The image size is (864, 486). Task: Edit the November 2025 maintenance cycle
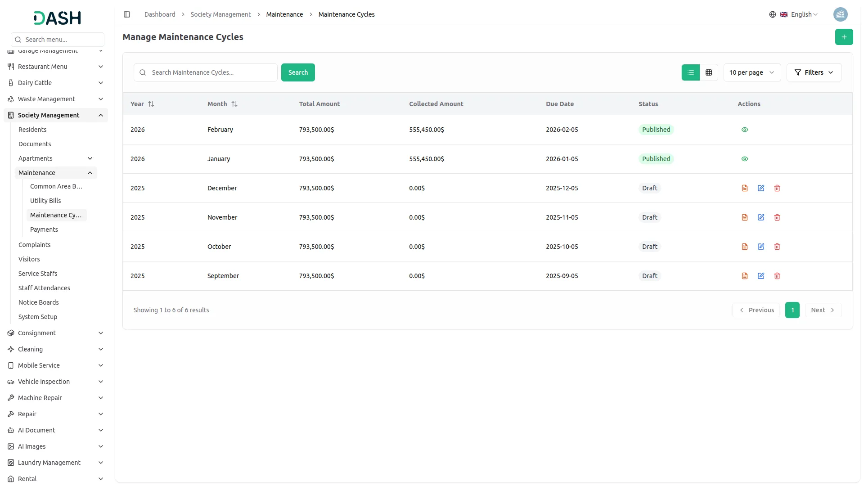[760, 217]
